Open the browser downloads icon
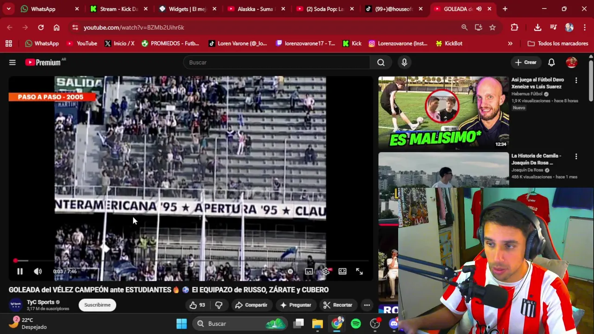This screenshot has width=594, height=334. pos(537,27)
